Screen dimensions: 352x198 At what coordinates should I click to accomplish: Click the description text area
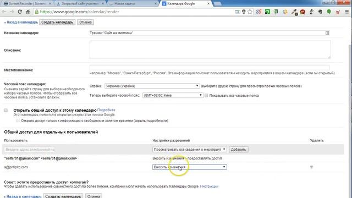[210, 50]
